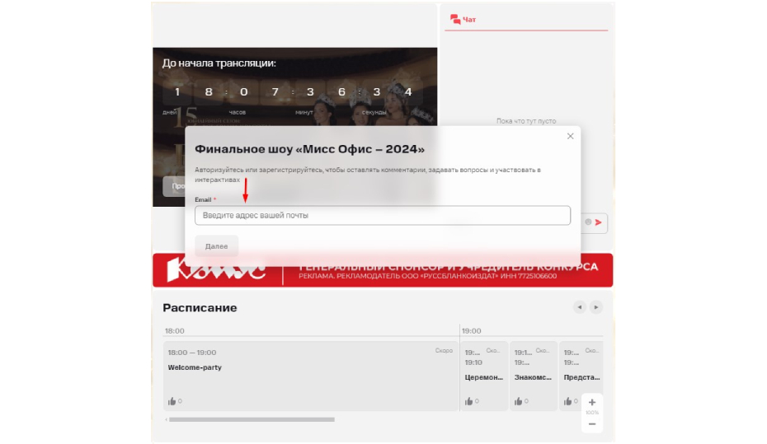The width and height of the screenshot is (767, 444).
Task: Click the chat speech bubbles icon
Action: pos(455,20)
